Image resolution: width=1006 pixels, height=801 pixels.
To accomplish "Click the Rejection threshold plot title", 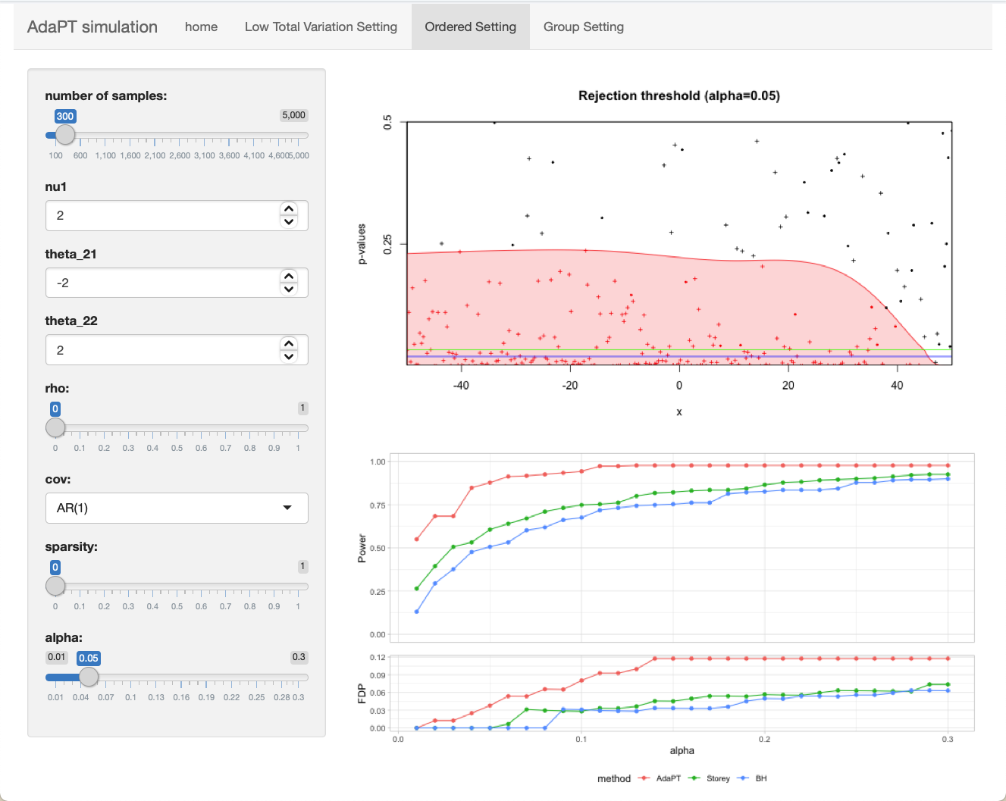I will pos(679,95).
